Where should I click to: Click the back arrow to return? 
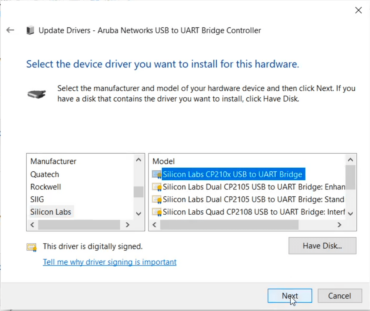coord(10,30)
